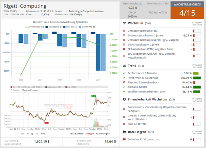
Task: Click the 4/15 score tile
Action: coord(187,13)
